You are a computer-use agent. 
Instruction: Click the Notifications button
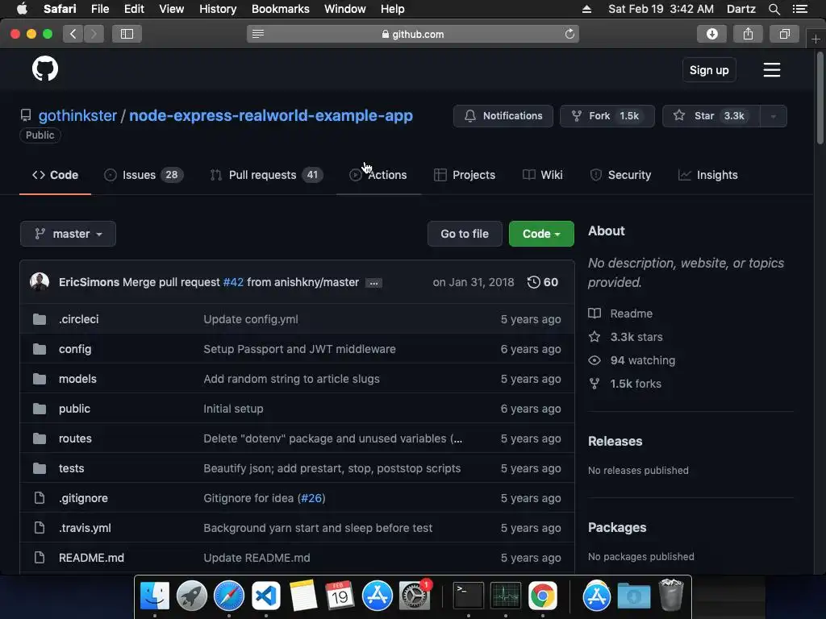coord(503,116)
